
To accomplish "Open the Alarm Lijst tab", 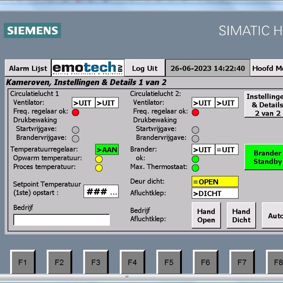I will pyautogui.click(x=28, y=68).
